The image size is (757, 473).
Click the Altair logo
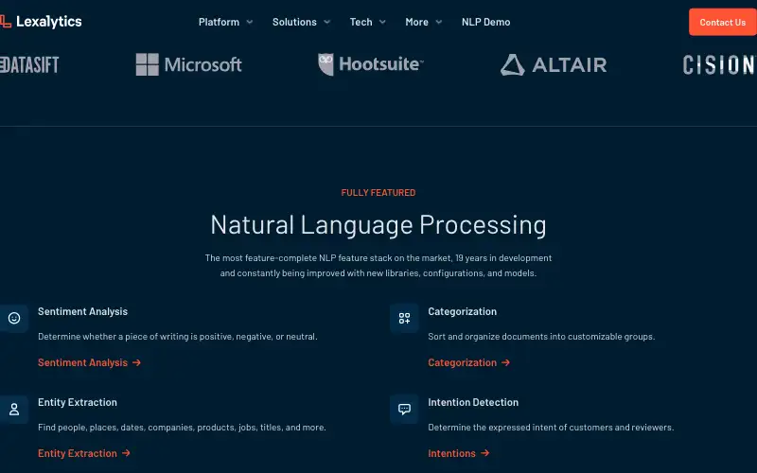coord(554,64)
